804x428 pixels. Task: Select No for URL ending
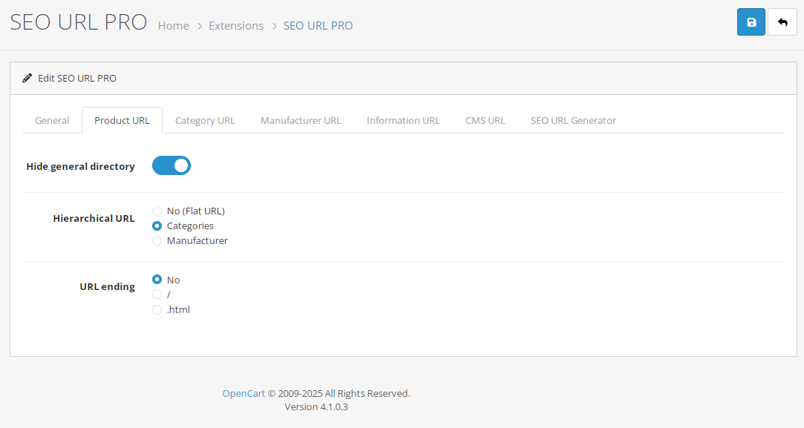pos(157,280)
